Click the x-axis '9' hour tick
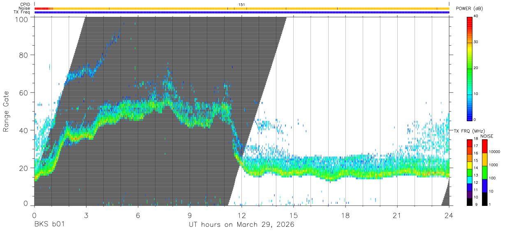This screenshot has height=233, width=505. pyautogui.click(x=190, y=215)
